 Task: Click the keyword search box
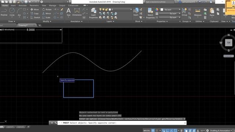(159, 2)
